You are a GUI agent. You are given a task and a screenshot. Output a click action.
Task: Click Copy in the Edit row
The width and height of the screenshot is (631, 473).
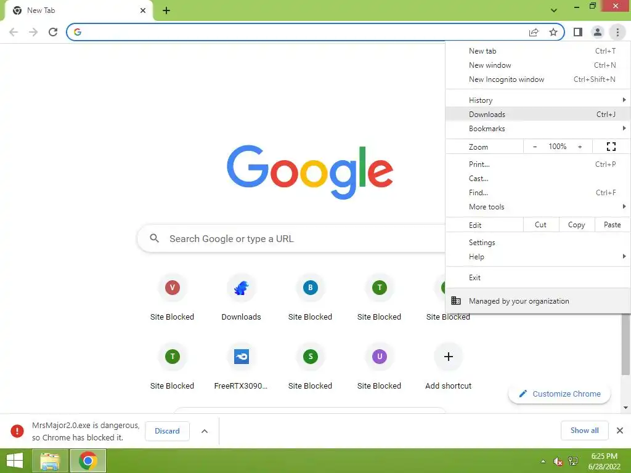click(577, 225)
